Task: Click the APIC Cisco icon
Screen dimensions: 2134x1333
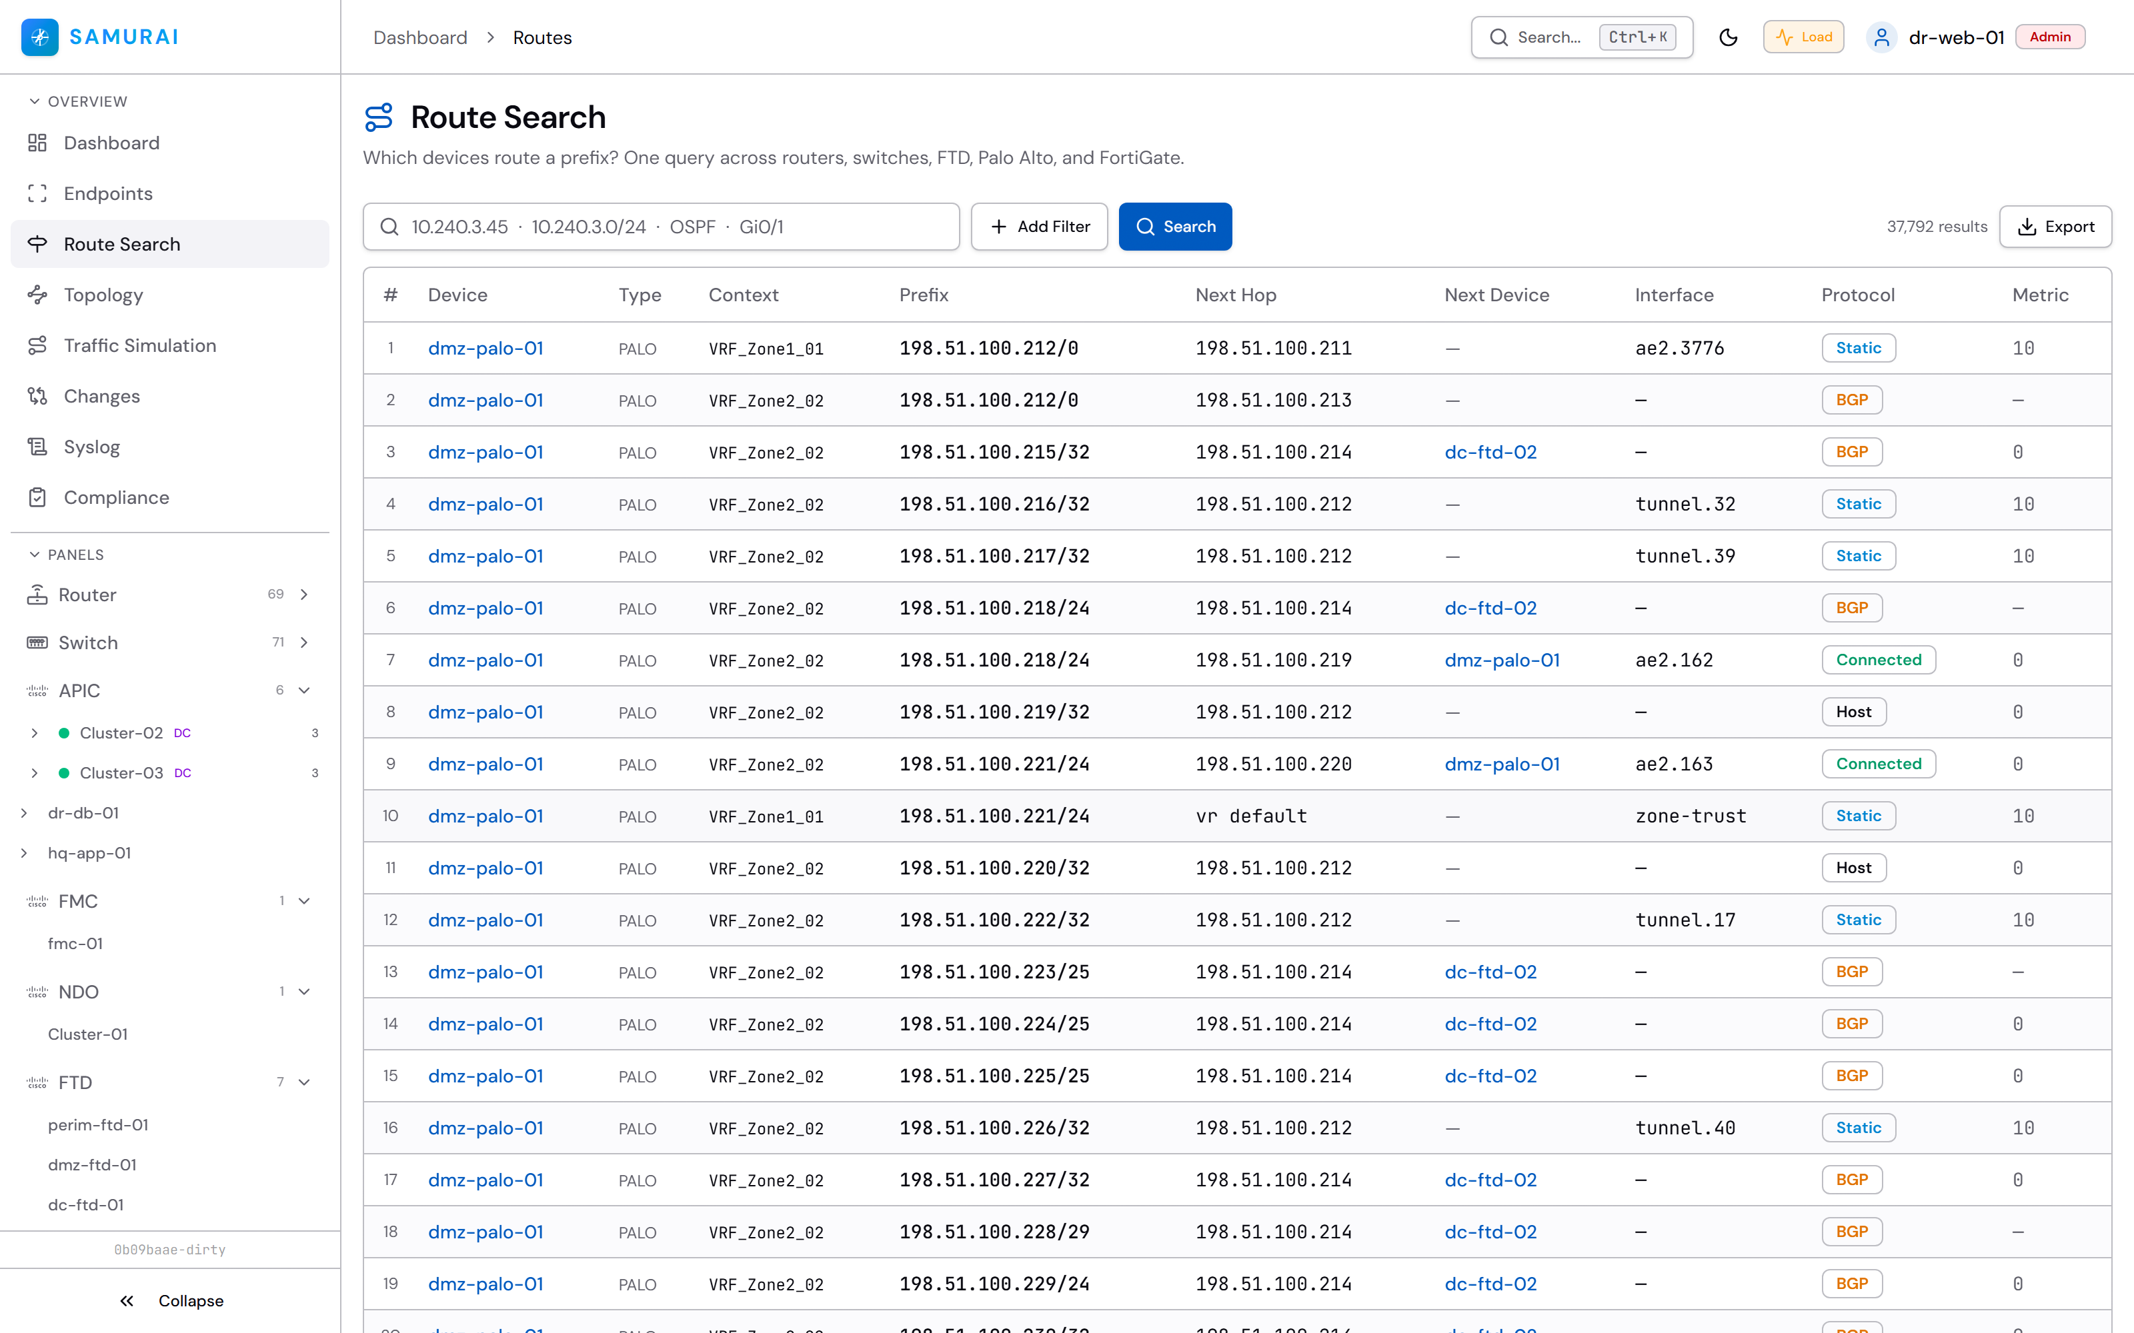Action: [37, 691]
